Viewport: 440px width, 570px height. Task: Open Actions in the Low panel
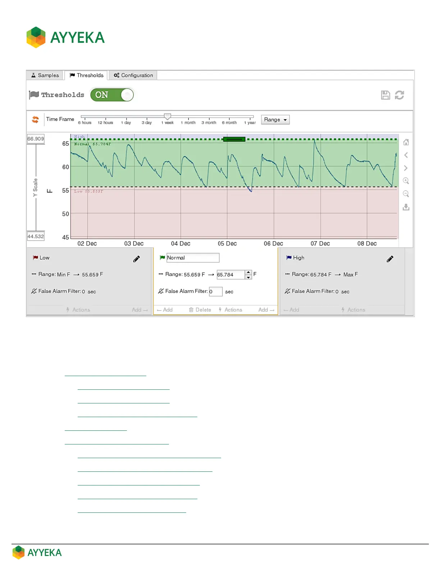tap(78, 310)
